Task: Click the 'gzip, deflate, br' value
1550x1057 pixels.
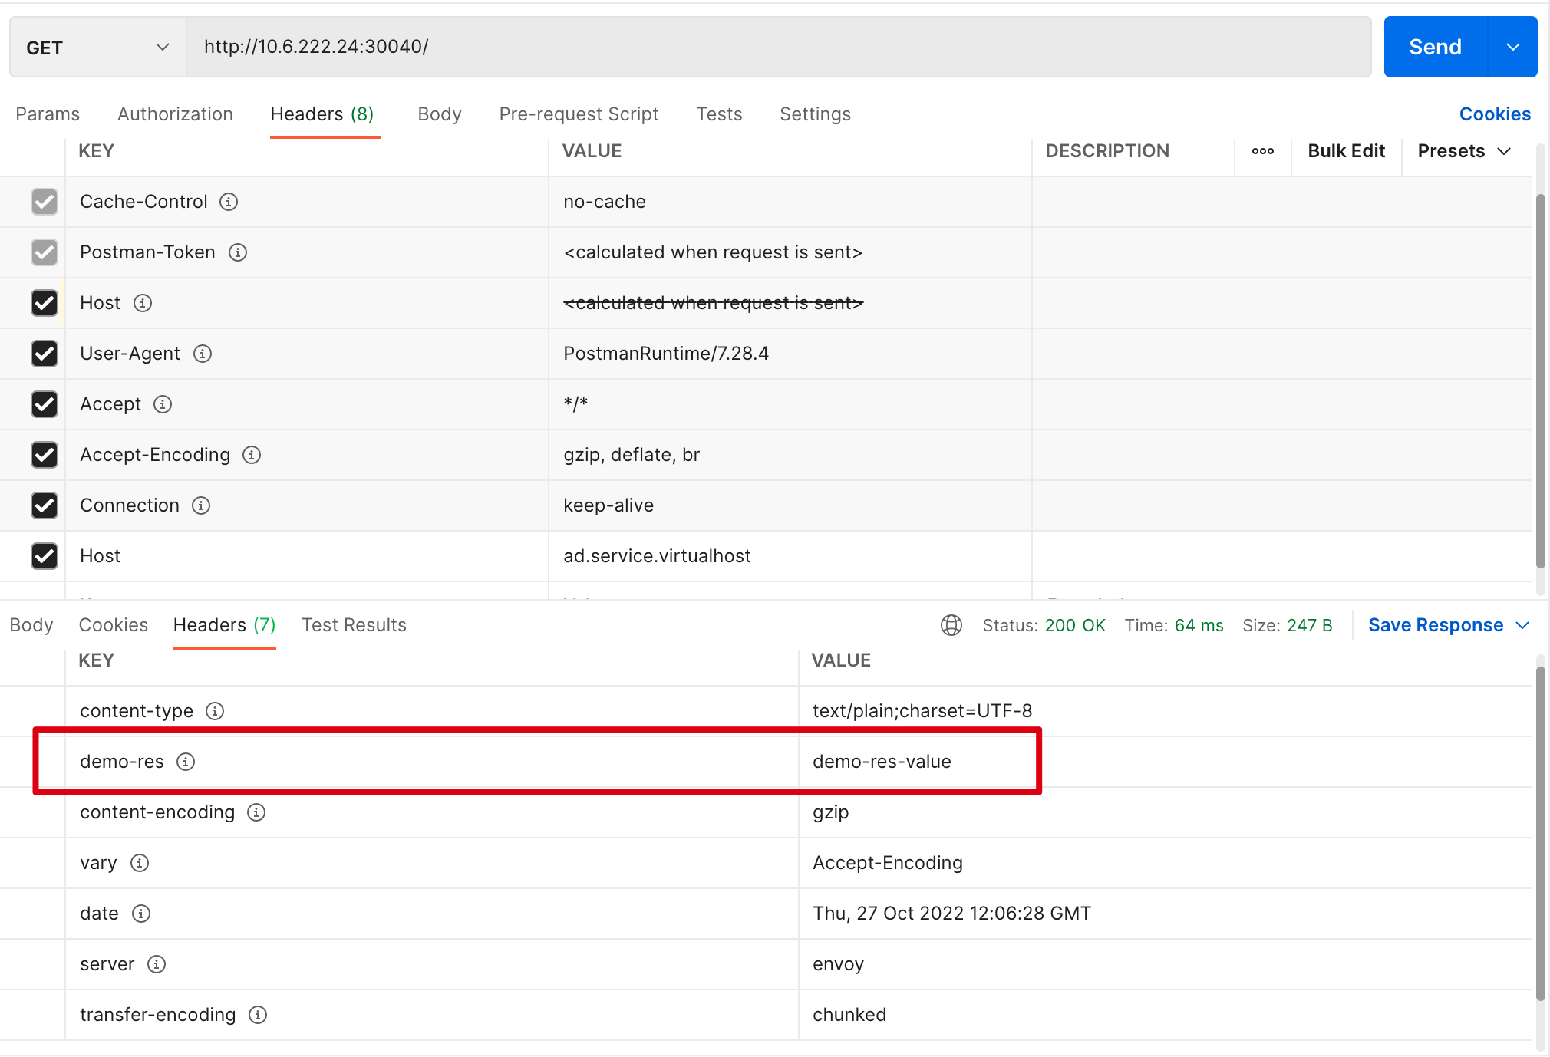Action: point(632,455)
